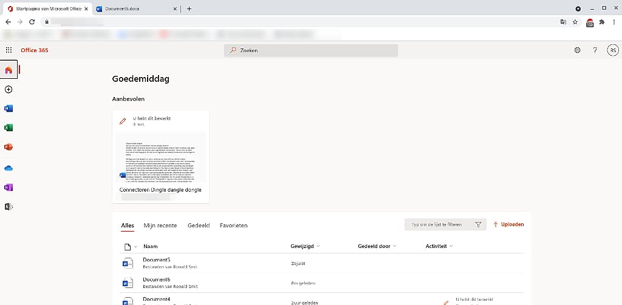Click the list filter funnel icon

(x=479, y=224)
